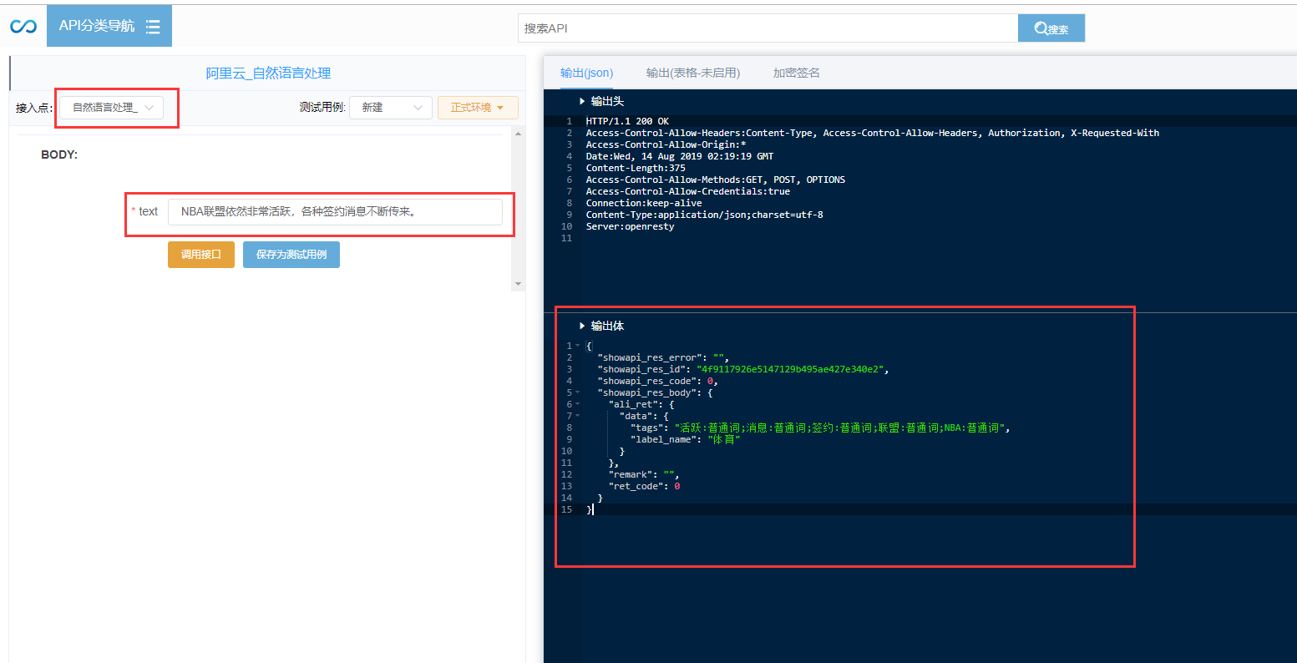Click the 调用接口 button
Screen dimensions: 1297x663
click(x=201, y=255)
